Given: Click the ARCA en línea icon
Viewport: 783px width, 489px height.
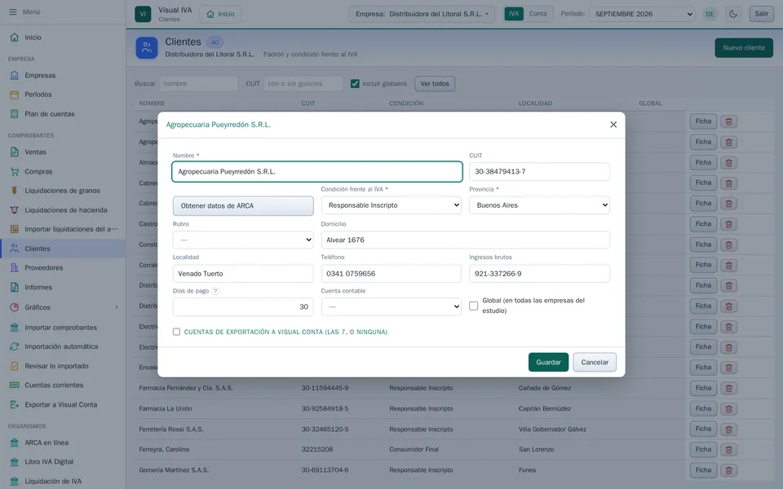Looking at the screenshot, I should [x=15, y=443].
